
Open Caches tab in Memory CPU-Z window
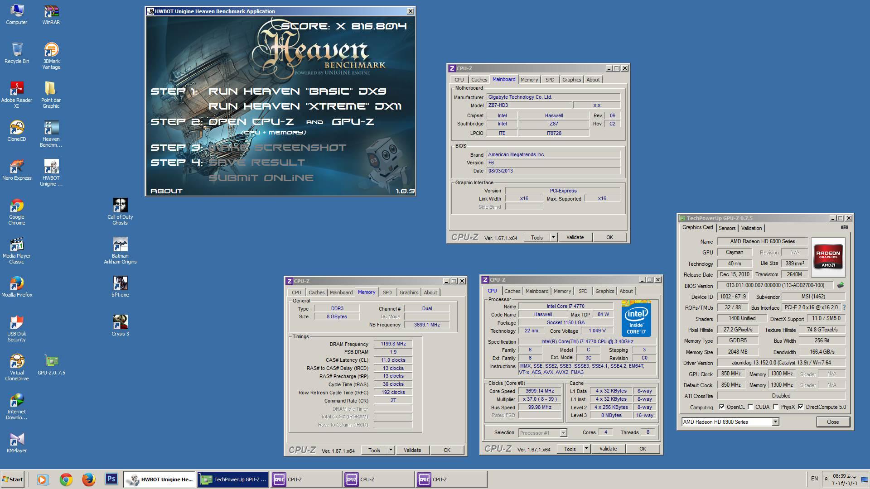click(x=316, y=292)
